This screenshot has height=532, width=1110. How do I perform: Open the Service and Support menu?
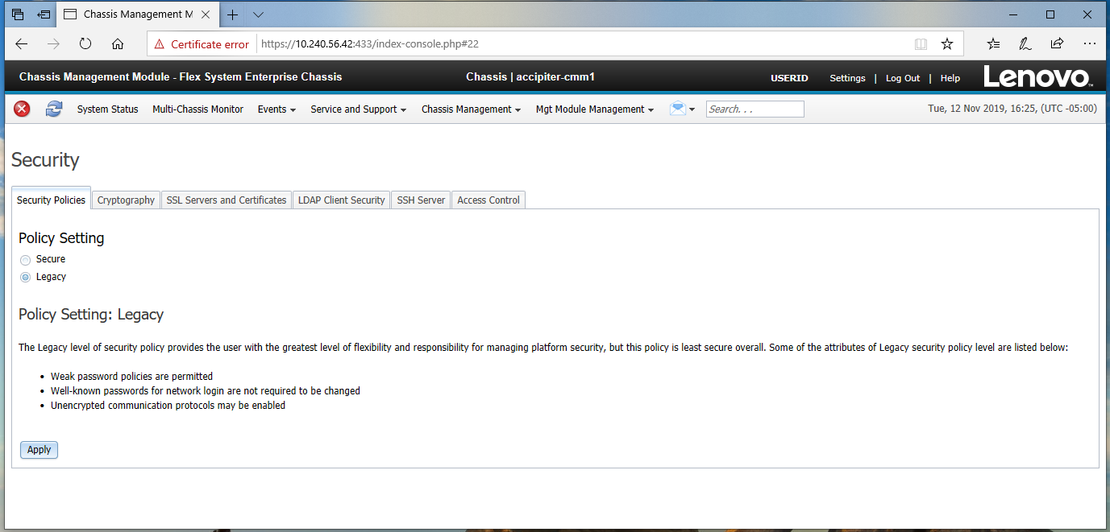(358, 109)
